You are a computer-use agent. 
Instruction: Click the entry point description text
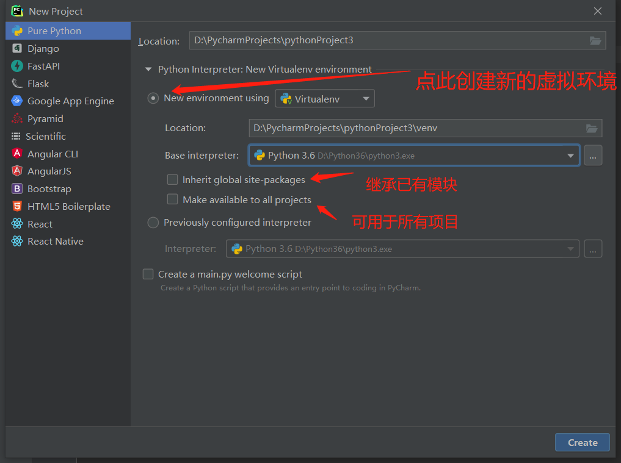[290, 288]
